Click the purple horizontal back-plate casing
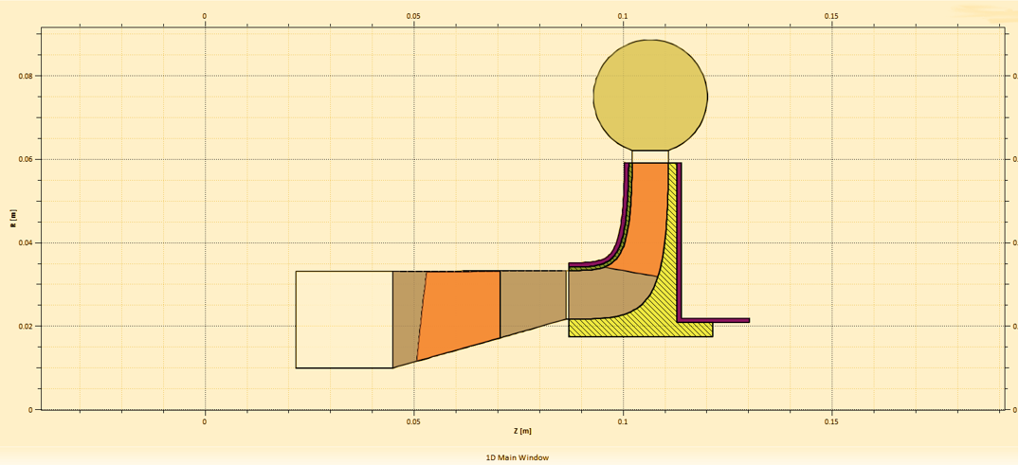This screenshot has width=1019, height=465. pos(716,320)
